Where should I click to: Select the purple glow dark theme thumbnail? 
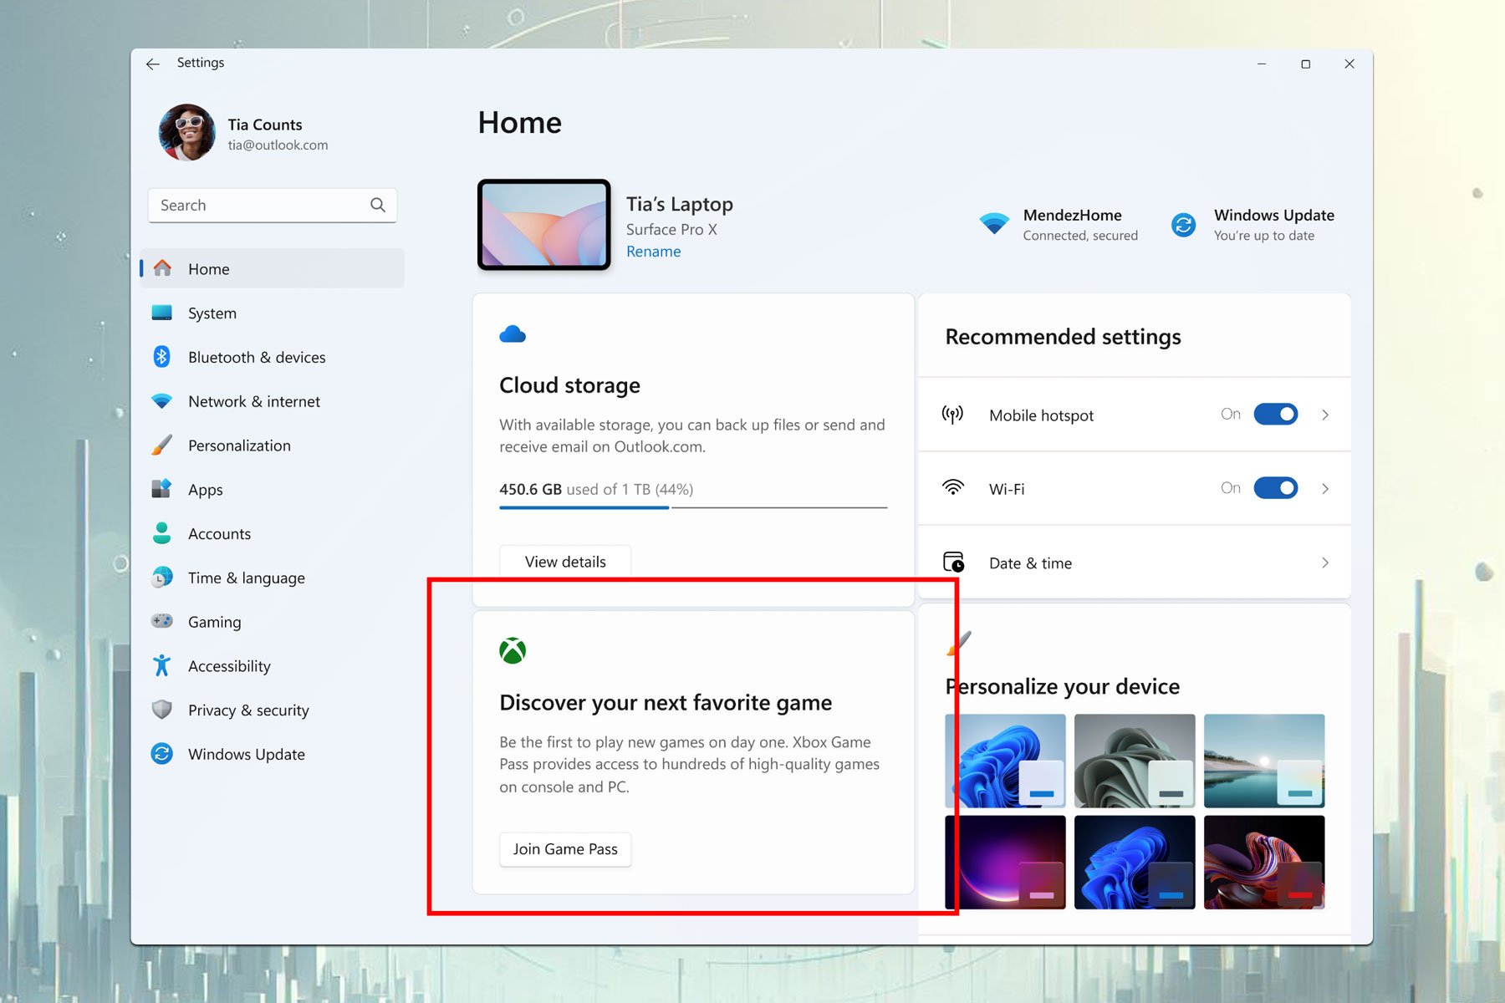coord(1005,862)
